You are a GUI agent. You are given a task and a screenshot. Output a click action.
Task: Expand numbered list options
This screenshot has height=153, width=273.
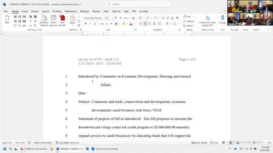(x=151, y=18)
